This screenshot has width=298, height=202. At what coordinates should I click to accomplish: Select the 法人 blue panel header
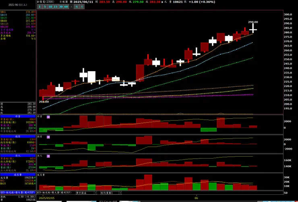point(18,155)
